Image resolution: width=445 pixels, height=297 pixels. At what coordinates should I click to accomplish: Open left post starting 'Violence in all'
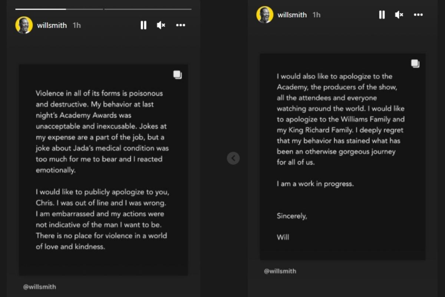pos(103,170)
